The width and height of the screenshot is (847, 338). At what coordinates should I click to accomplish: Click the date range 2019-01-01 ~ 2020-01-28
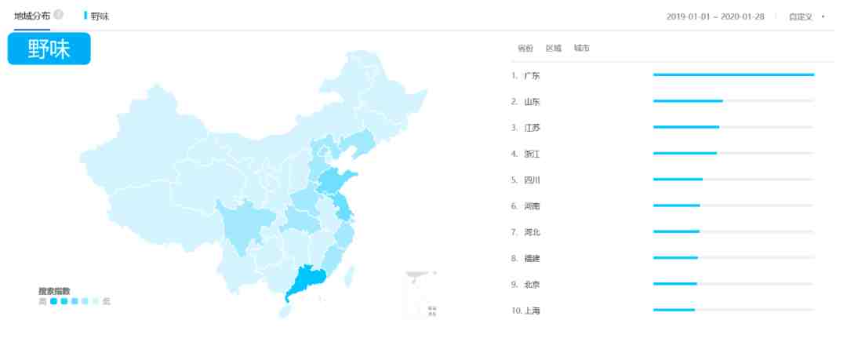(x=715, y=16)
